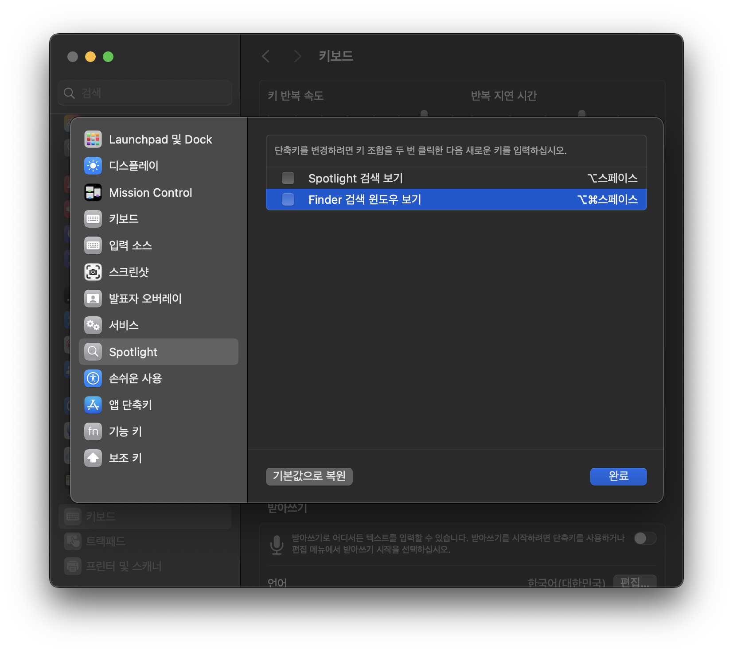Screen dimensions: 733x653
Task: Adjust the 반복 지연 시간 slider knob
Action: point(582,113)
